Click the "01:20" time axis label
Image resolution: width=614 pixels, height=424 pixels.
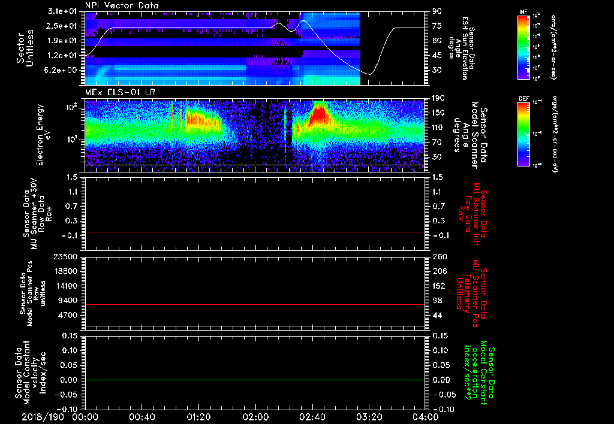pos(198,417)
